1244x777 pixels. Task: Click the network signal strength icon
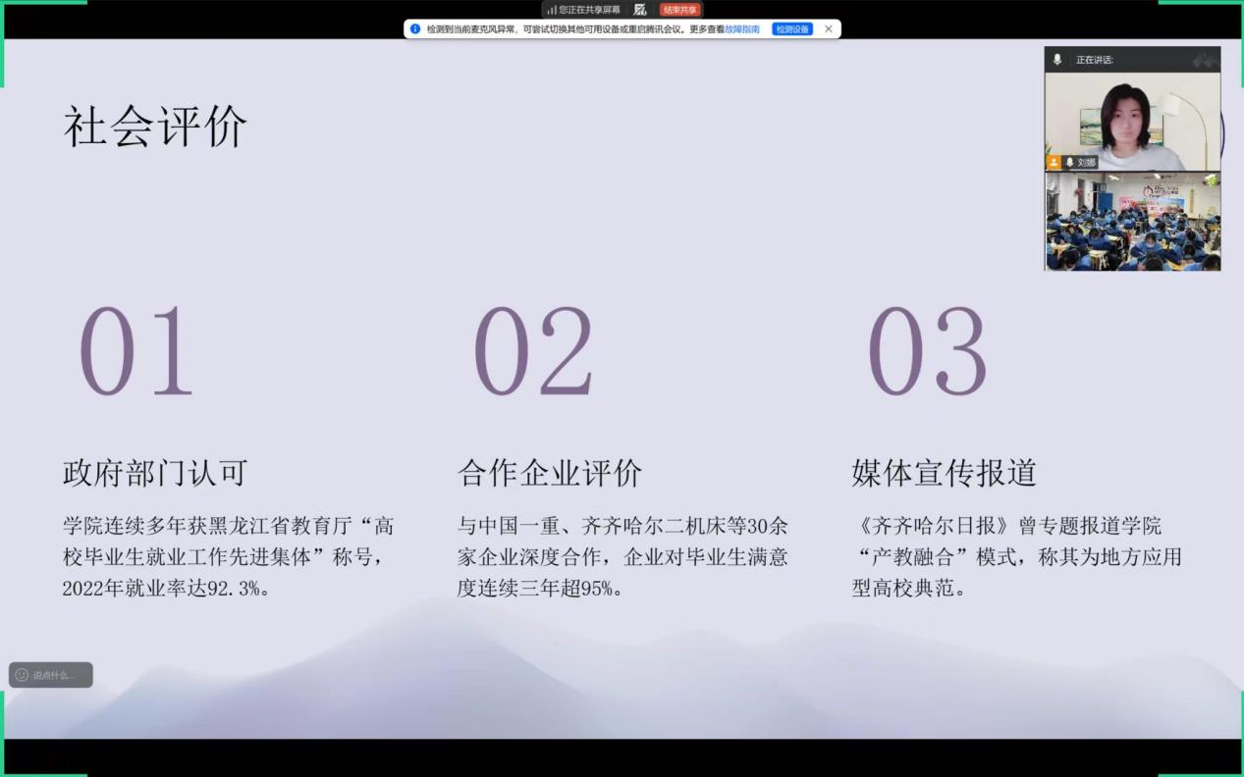pos(552,10)
